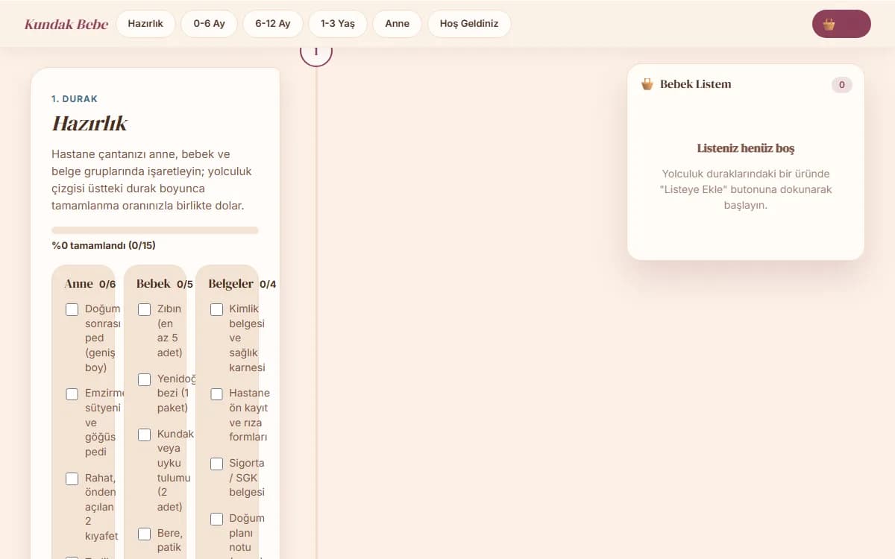Click the timeline stop marker numbered 1
Viewport: 895px width, 559px height.
click(316, 51)
